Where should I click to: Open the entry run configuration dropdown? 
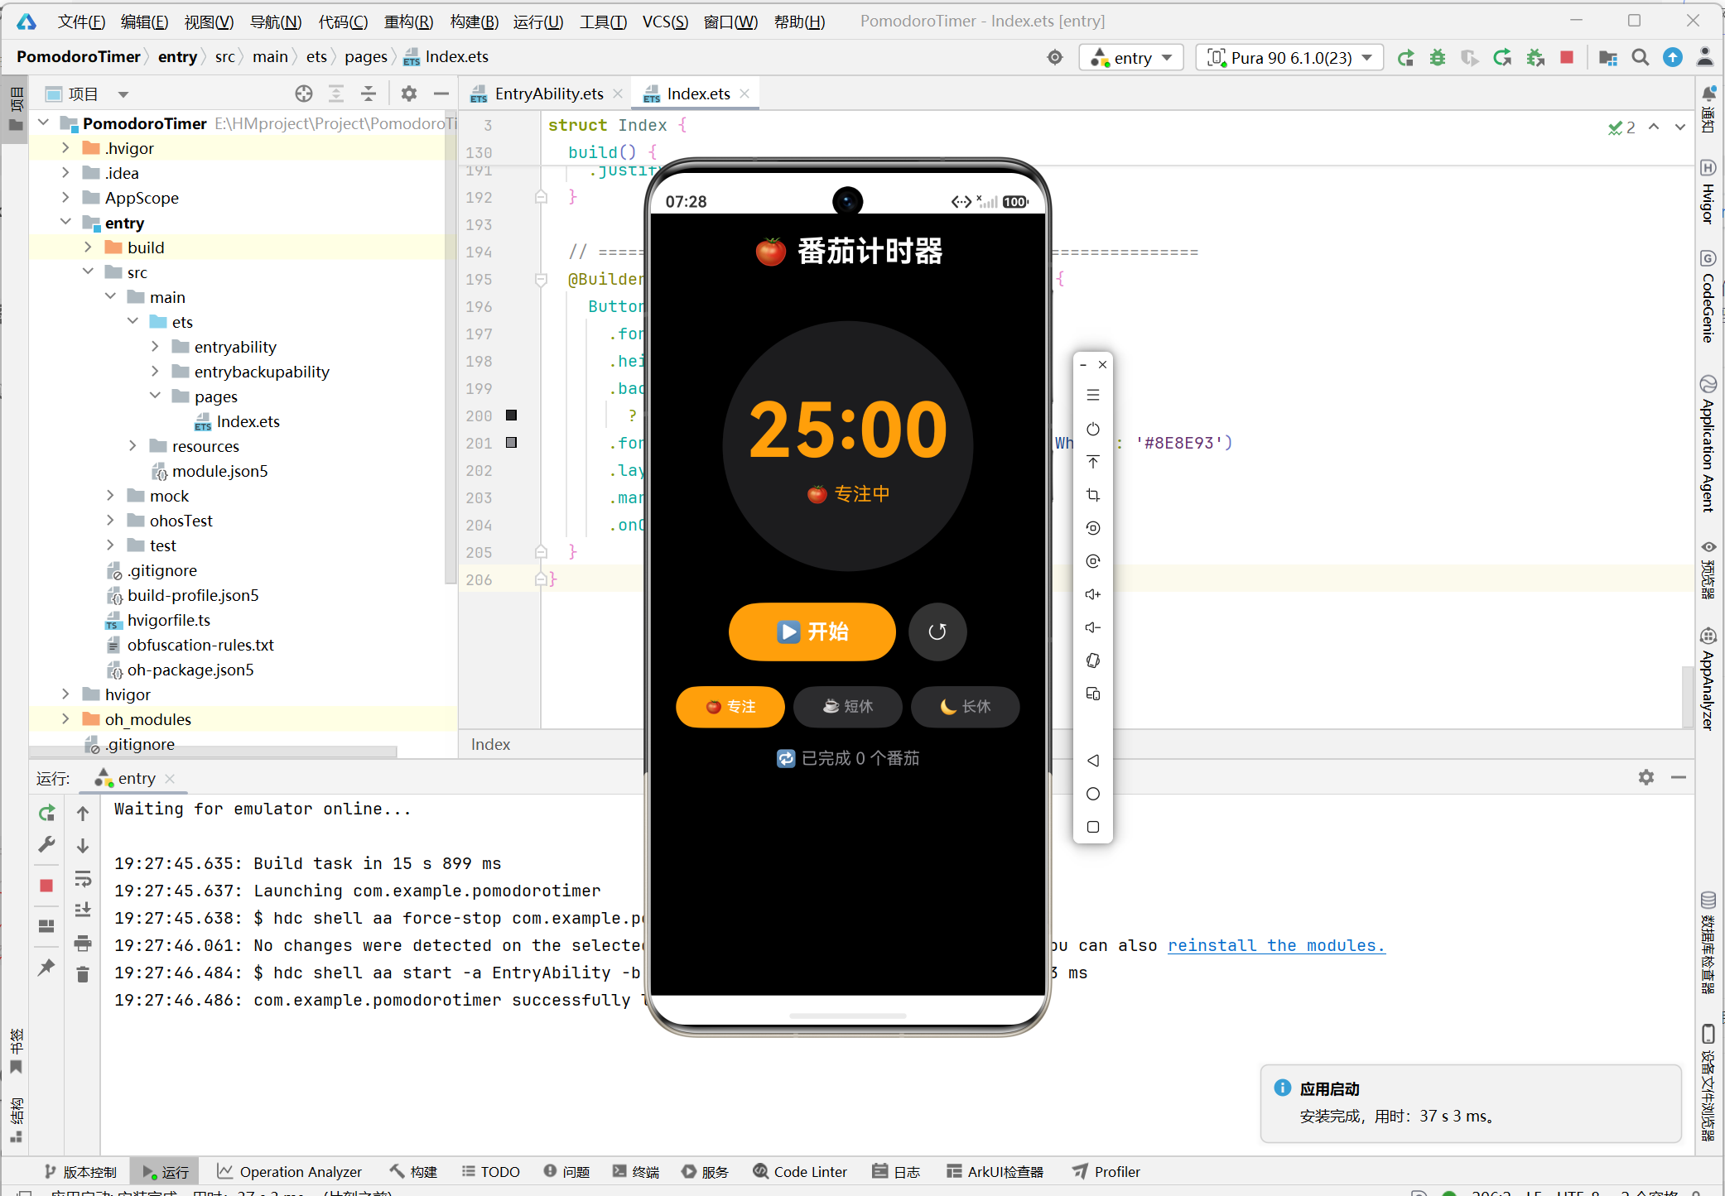tap(1131, 58)
